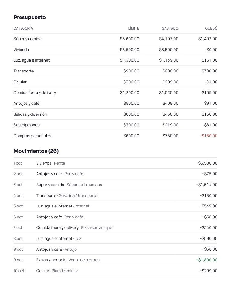
Task: Select the green +$1,800.00 income amount
Action: [x=207, y=260]
